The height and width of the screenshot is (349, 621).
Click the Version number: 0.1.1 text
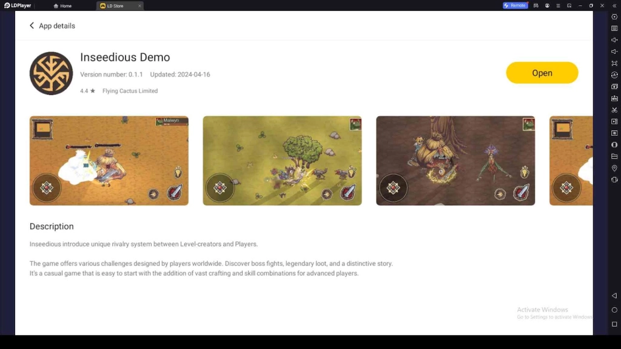click(x=112, y=75)
